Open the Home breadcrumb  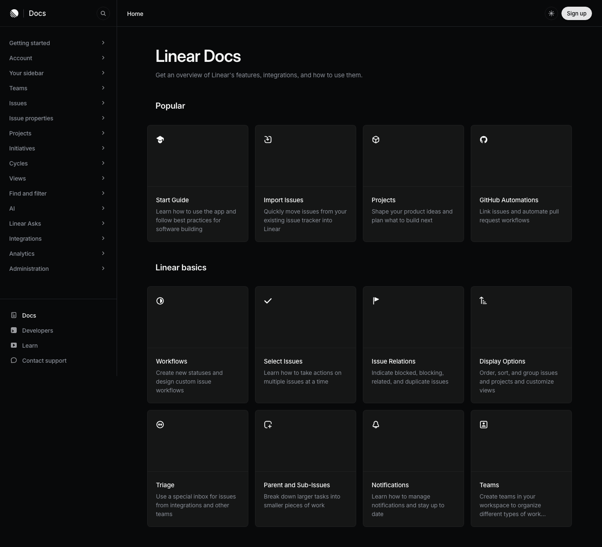pyautogui.click(x=135, y=14)
